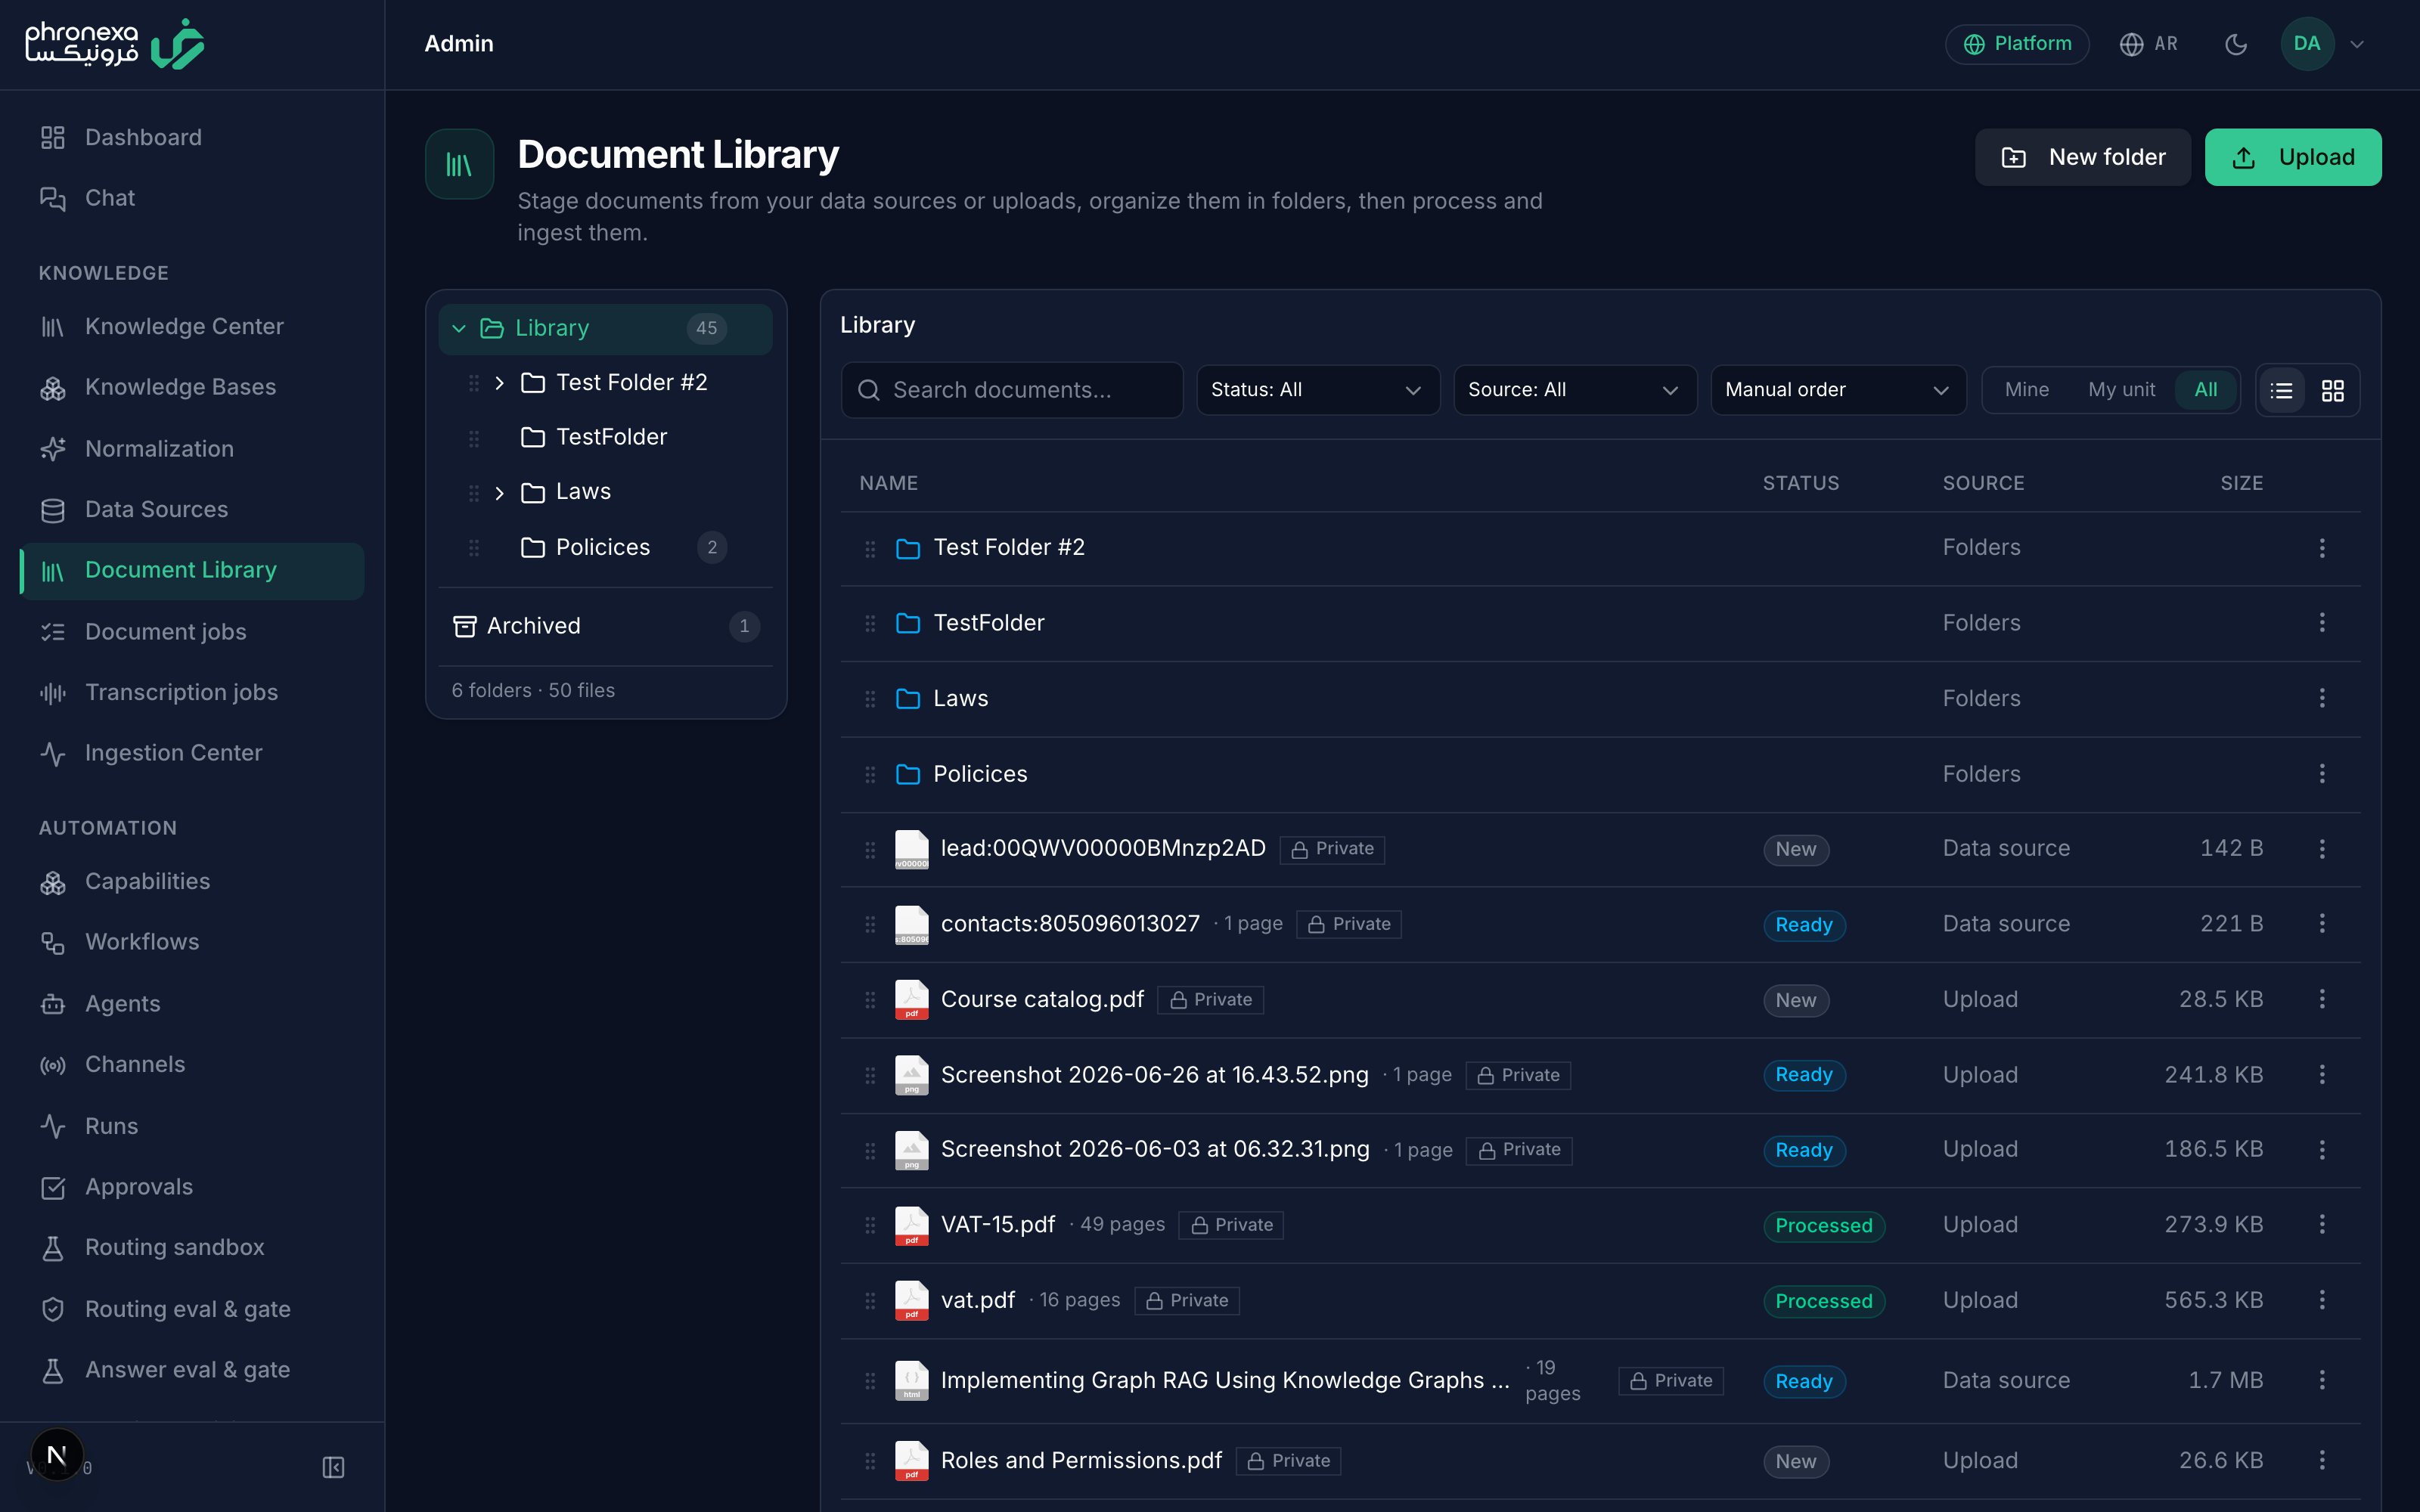Click the Private tag on VAT-15.pdf
Screen dimensions: 2420x1512
pos(1231,1225)
